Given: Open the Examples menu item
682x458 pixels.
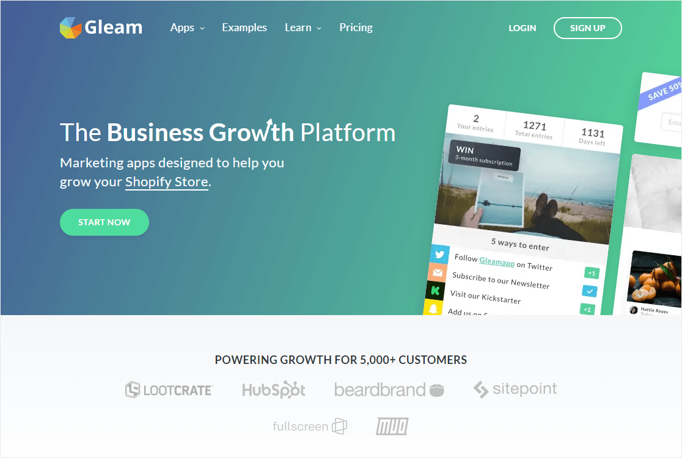Looking at the screenshot, I should 244,27.
